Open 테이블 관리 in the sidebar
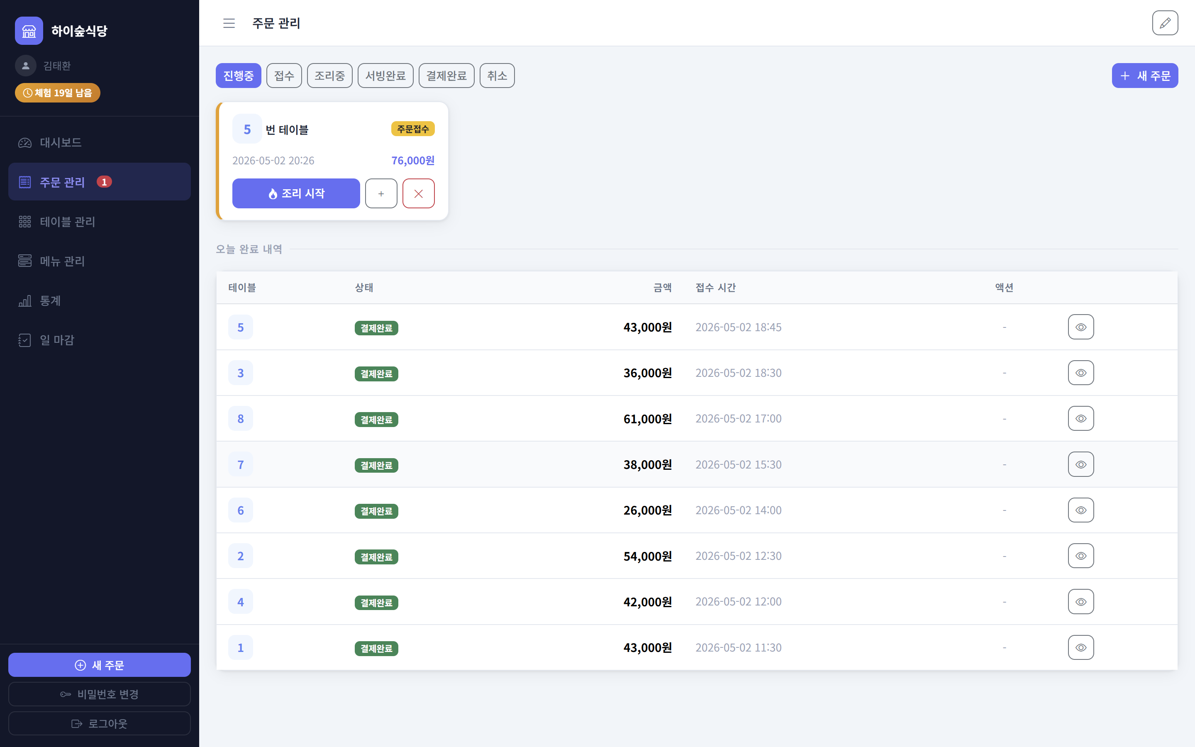Screen dimensions: 1195x747 (x=99, y=221)
